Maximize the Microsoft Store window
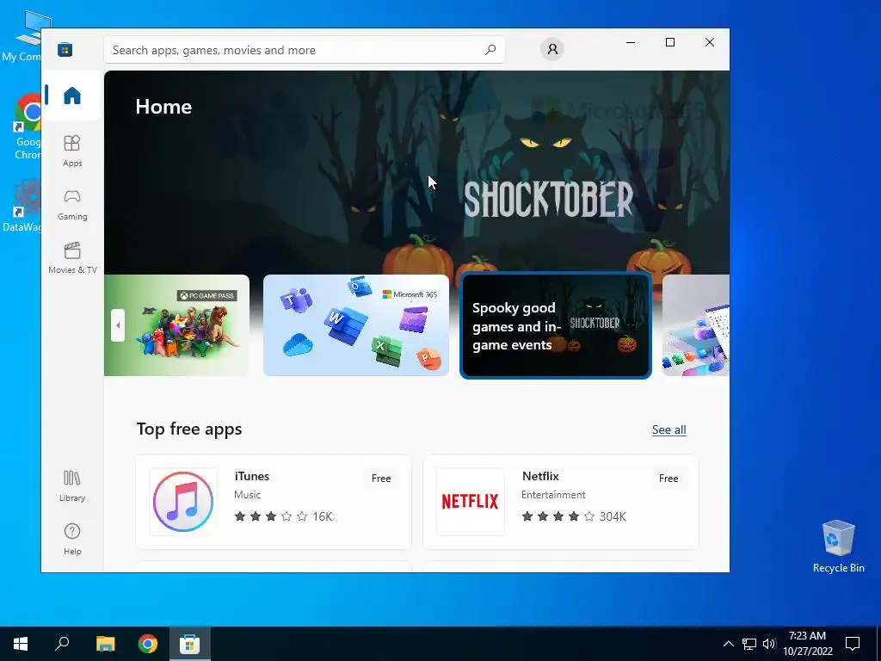This screenshot has height=661, width=881. pyautogui.click(x=669, y=42)
